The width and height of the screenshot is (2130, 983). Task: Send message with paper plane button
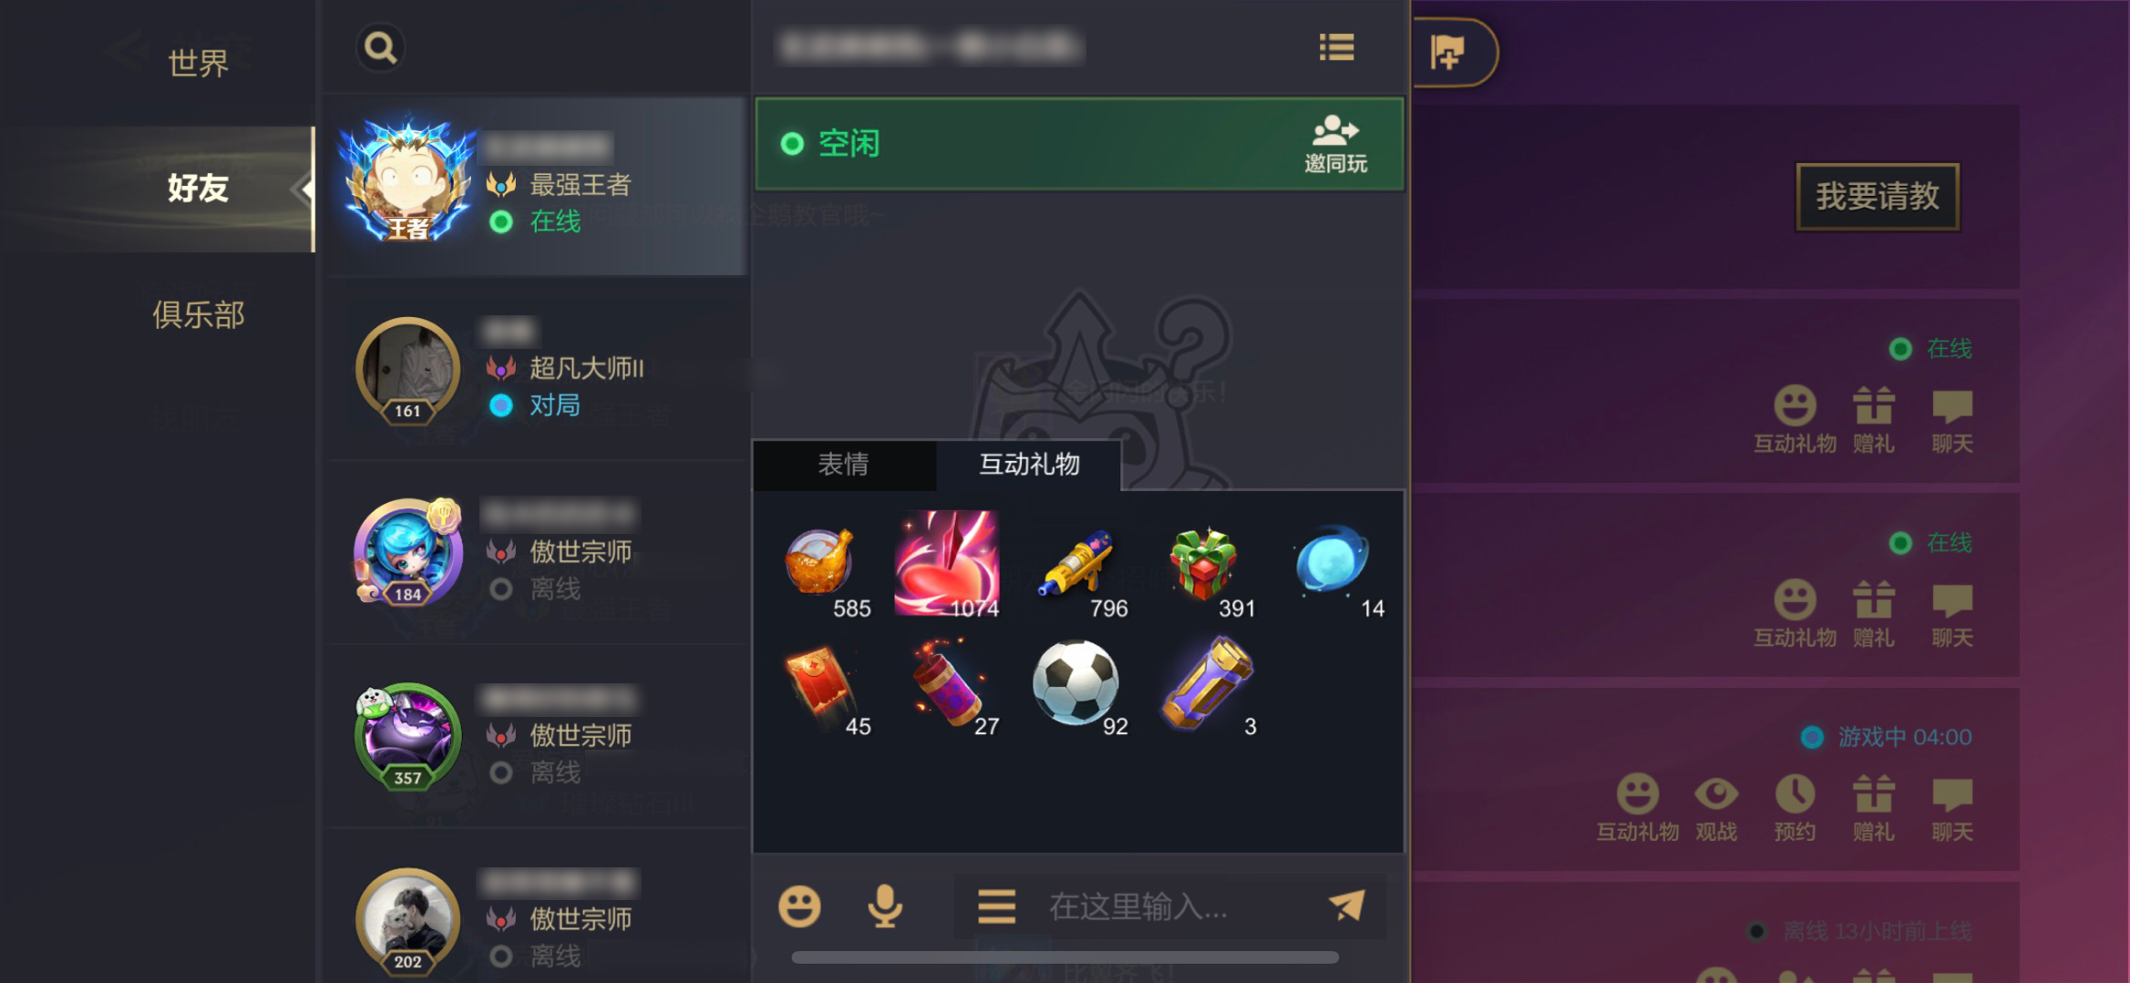click(x=1347, y=906)
